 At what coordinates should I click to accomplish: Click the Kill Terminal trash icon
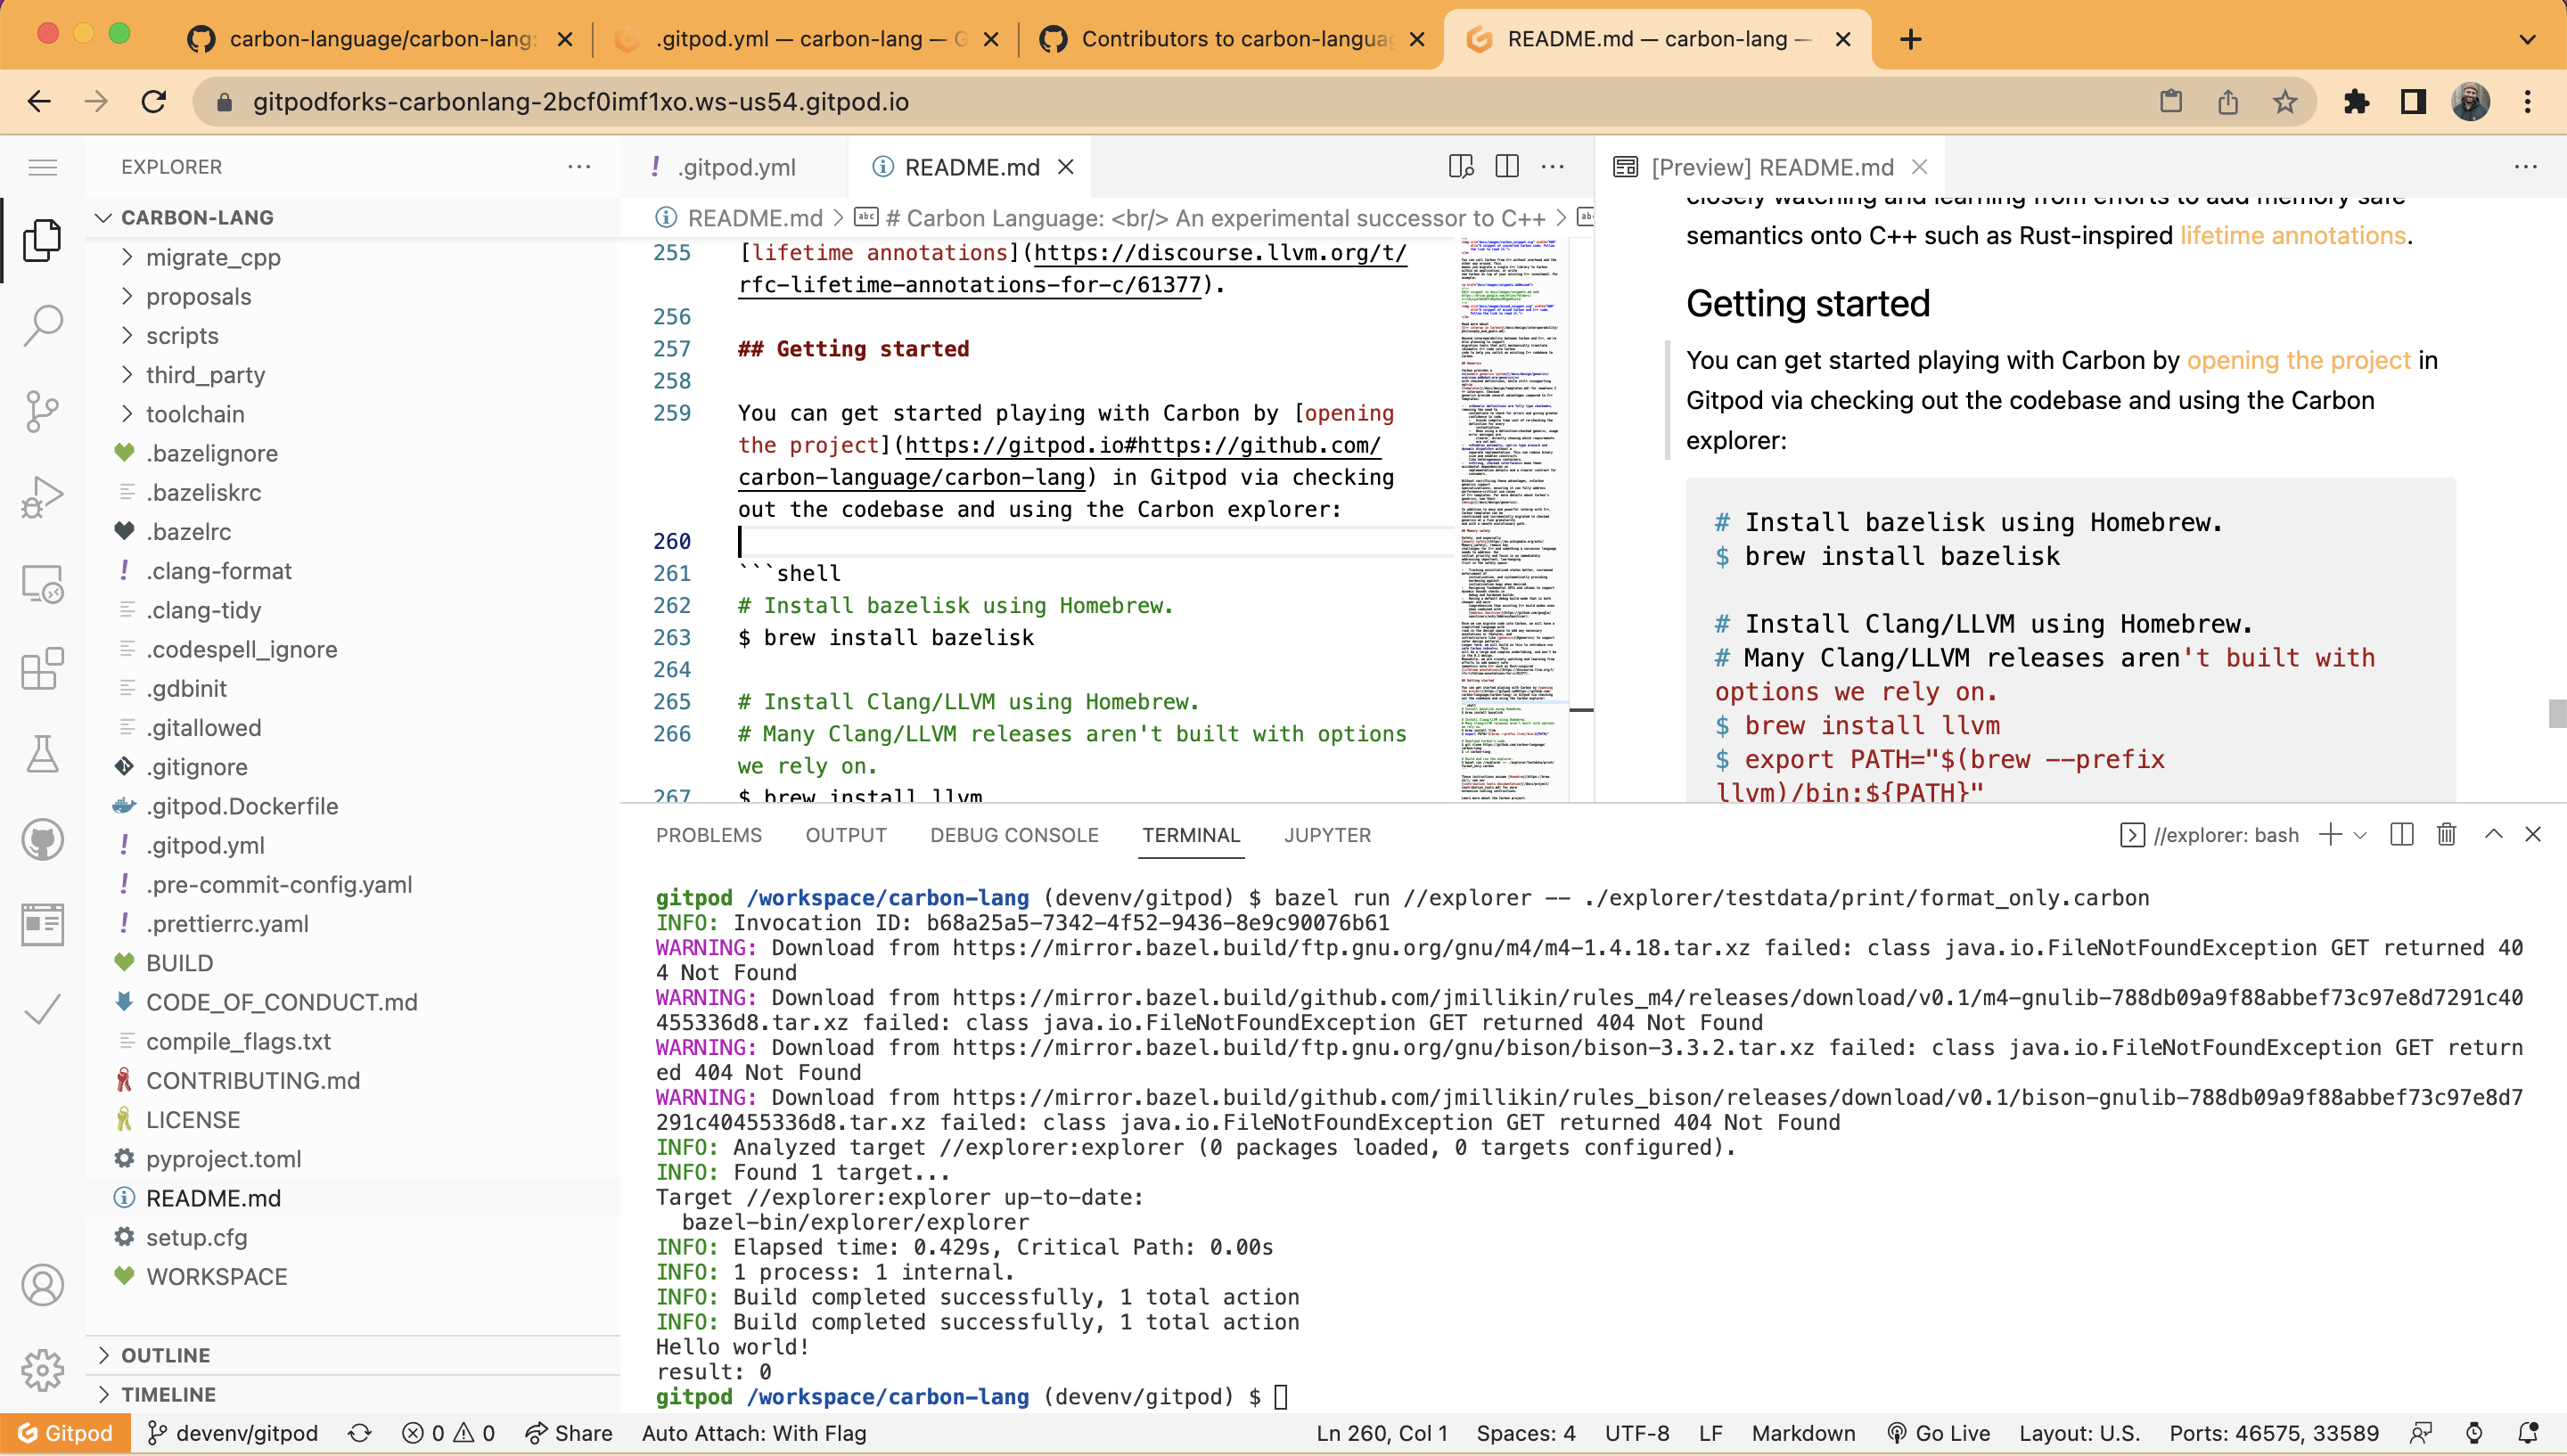click(2446, 834)
